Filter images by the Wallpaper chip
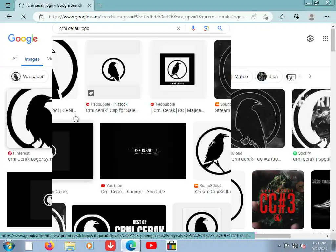The height and width of the screenshot is (252, 336). [29, 76]
